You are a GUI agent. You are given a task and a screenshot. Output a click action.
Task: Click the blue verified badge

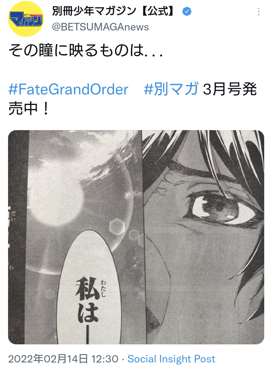point(187,11)
